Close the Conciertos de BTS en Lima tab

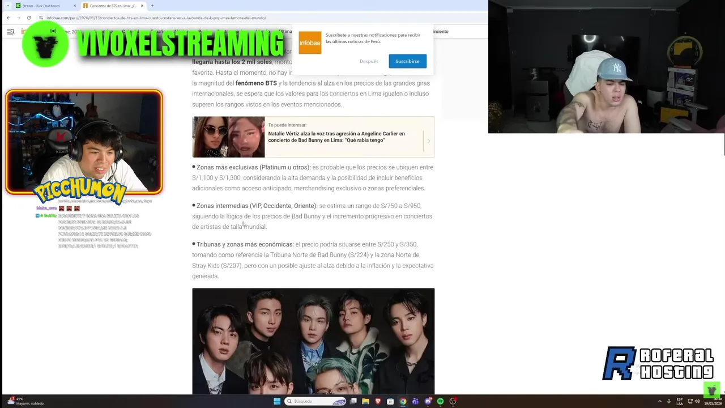tap(142, 6)
